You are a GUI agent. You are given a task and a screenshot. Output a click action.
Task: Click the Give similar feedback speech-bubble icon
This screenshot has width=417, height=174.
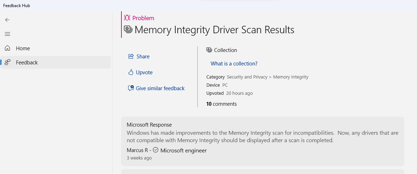131,88
